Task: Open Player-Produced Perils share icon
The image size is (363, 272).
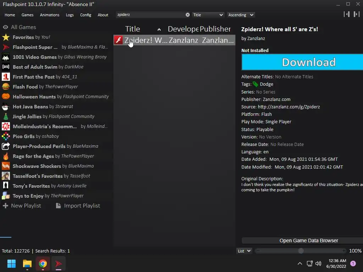Action: click(x=6, y=146)
